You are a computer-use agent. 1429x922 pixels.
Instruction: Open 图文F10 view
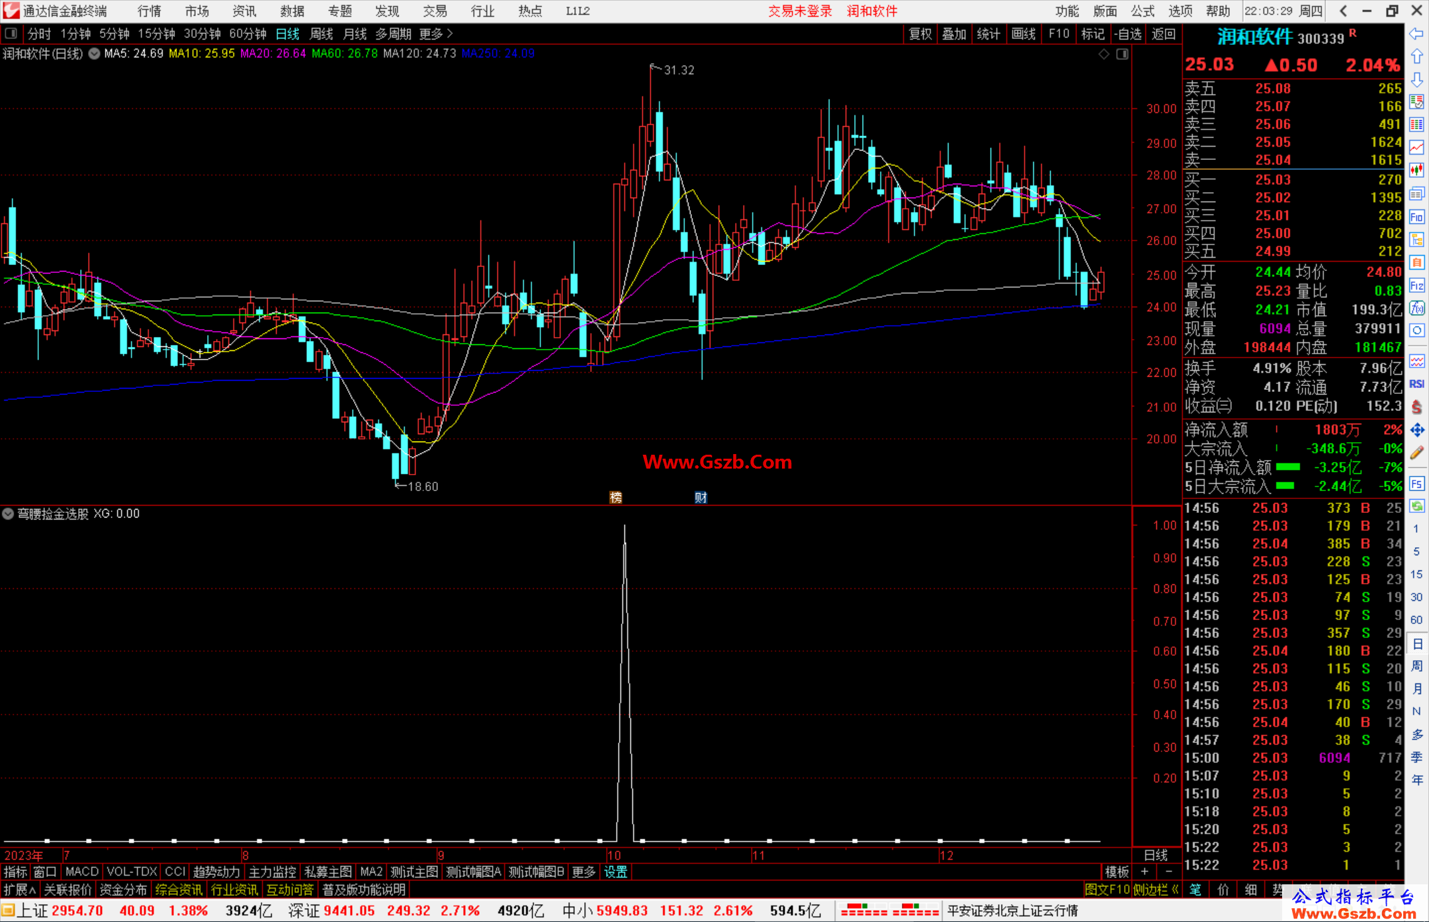(1107, 890)
